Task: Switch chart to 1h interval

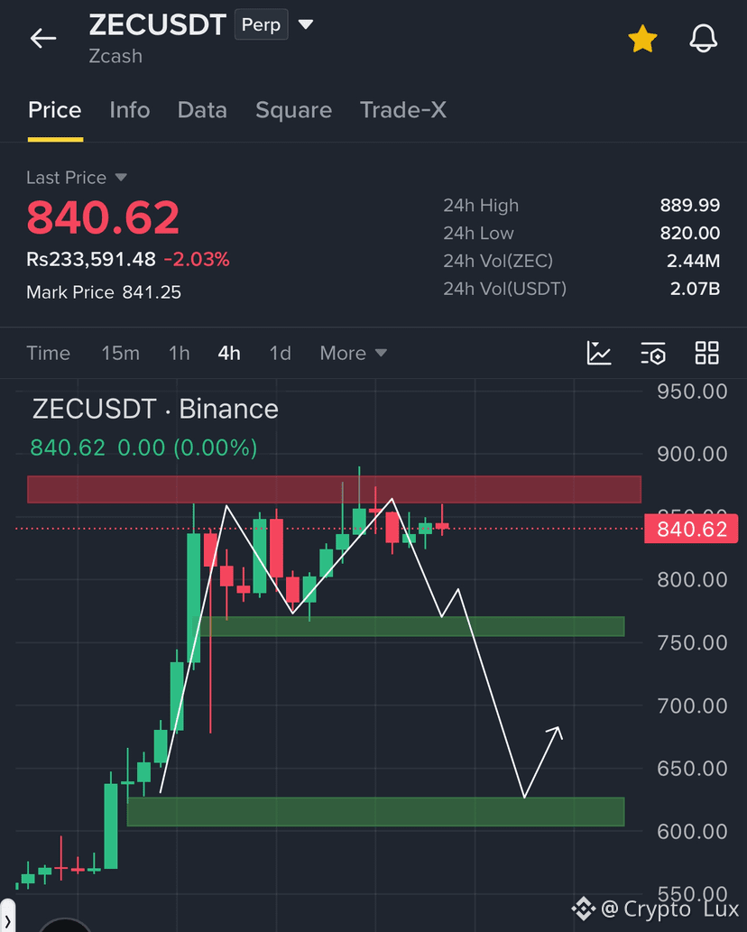Action: coord(180,354)
